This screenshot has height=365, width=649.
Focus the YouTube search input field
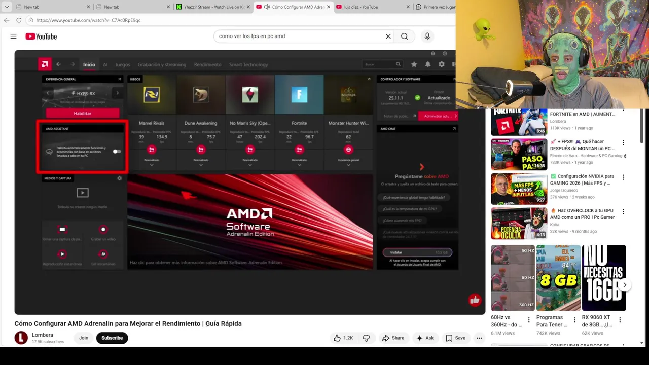coord(299,36)
